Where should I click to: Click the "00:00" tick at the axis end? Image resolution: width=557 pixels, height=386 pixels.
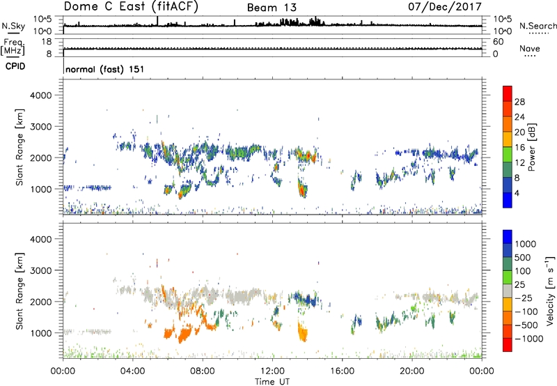coord(482,371)
